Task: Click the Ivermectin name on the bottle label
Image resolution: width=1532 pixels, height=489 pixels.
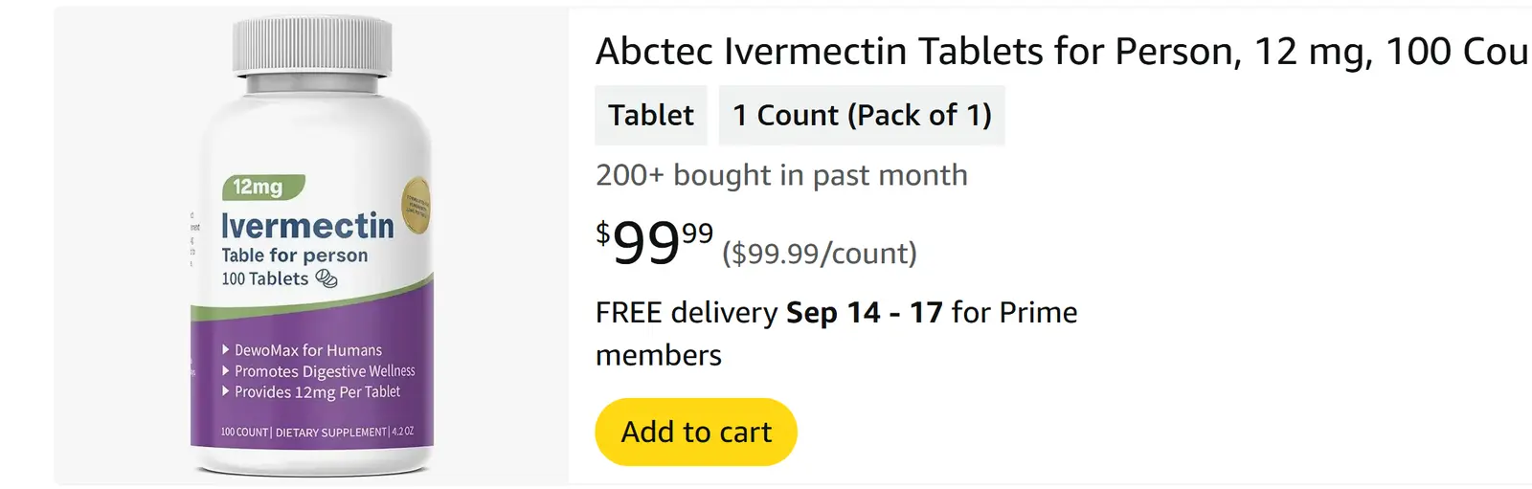Action: [307, 226]
